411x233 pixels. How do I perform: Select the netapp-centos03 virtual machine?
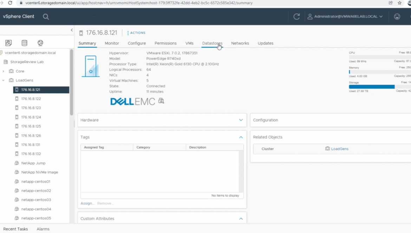point(36,200)
